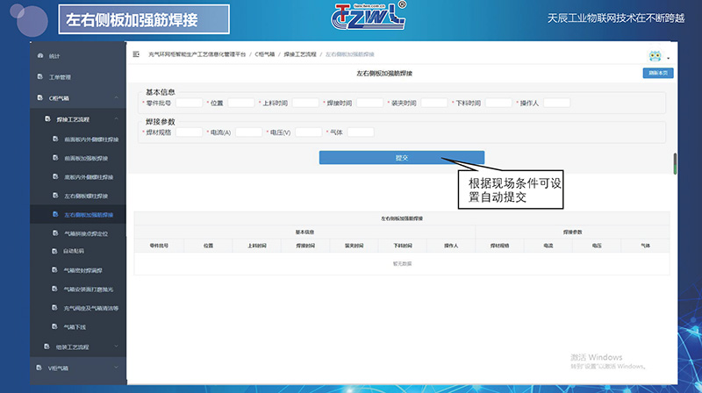The image size is (702, 393).
Task: Click the 基本信息 table group header
Action: pos(304,232)
